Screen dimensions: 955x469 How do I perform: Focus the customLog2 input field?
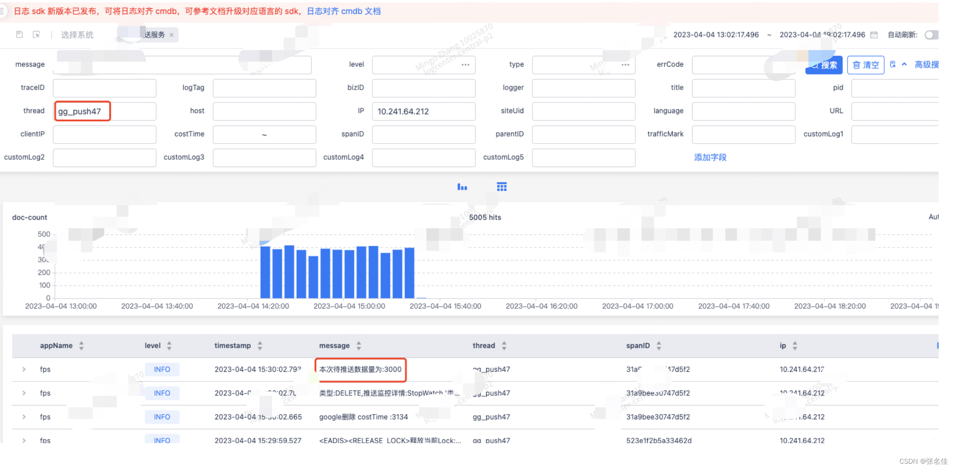click(105, 157)
